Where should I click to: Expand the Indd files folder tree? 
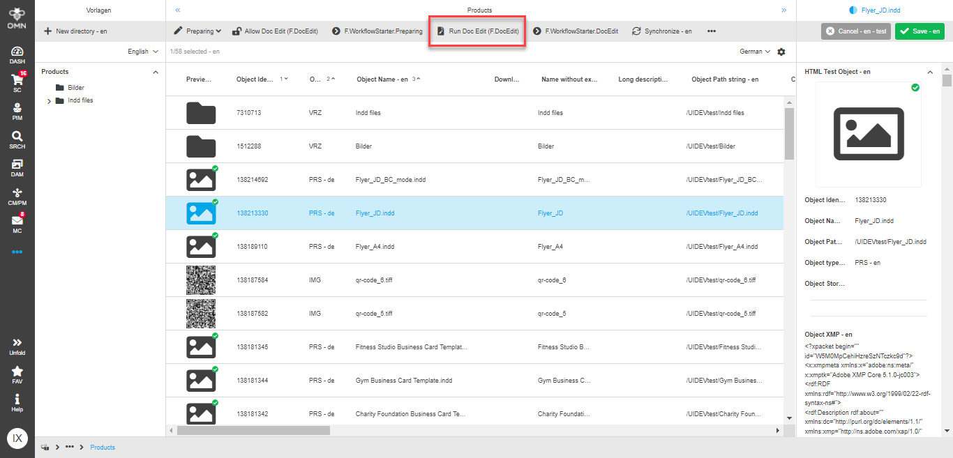coord(49,100)
